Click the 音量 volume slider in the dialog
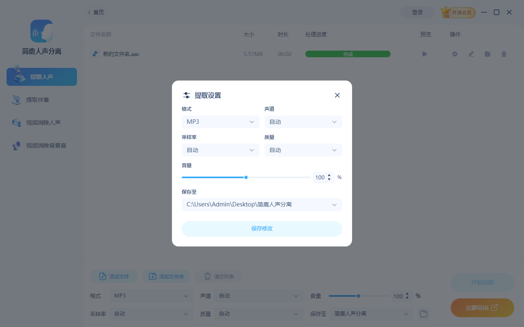Image resolution: width=524 pixels, height=327 pixels. coord(246,177)
